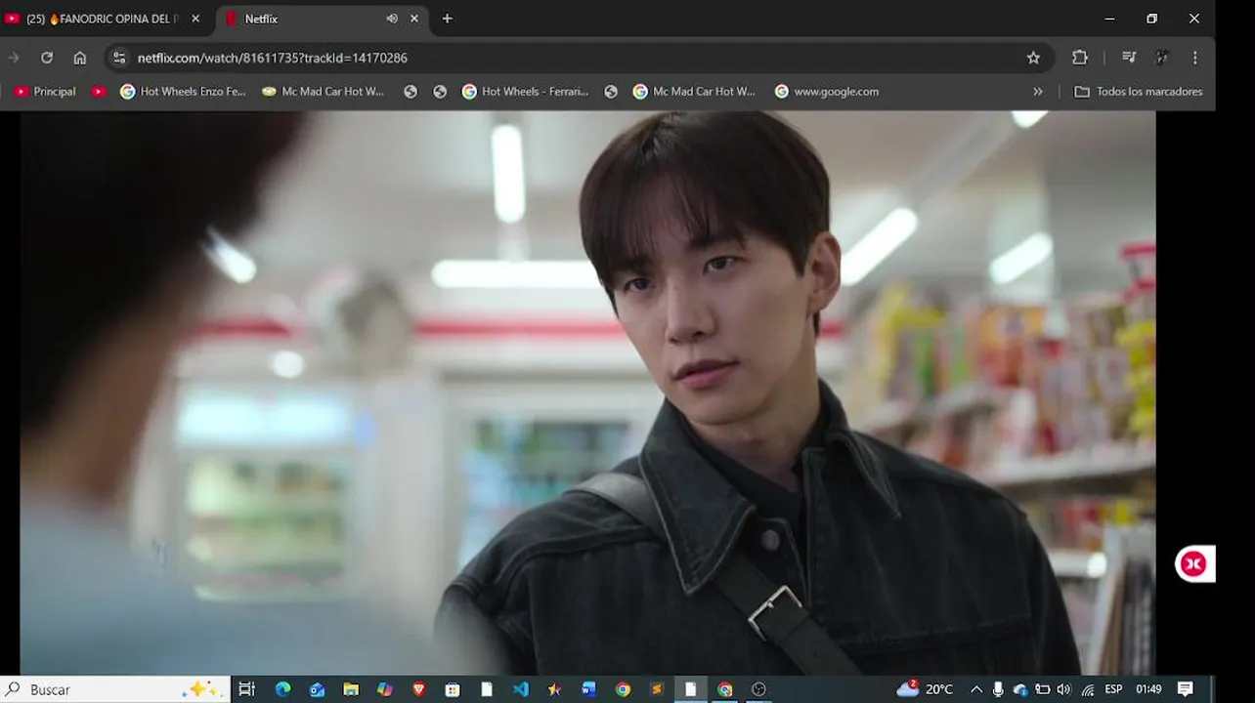Click the red floating screen-capture badge
This screenshot has width=1255, height=703.
pyautogui.click(x=1193, y=563)
